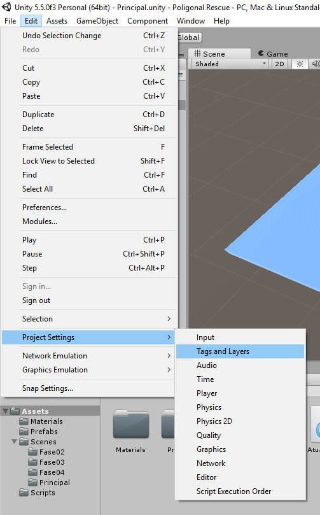
Task: Open Editor project settings
Action: point(240,477)
